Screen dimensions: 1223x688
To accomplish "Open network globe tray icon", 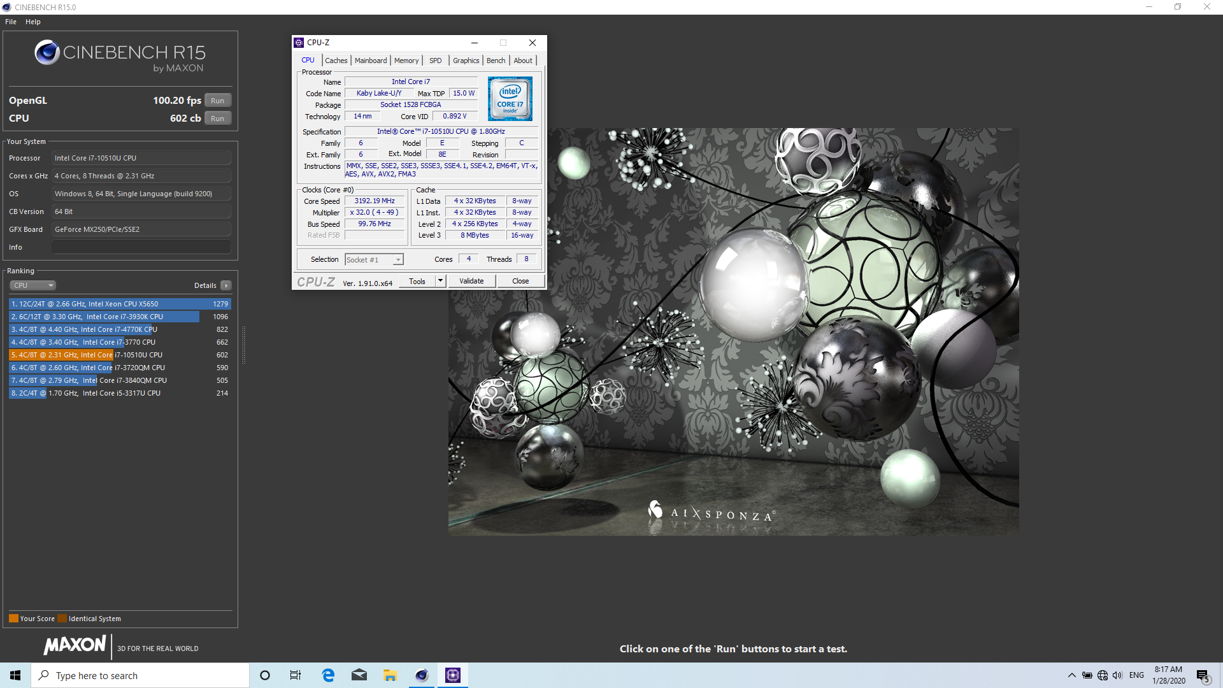I will point(1103,675).
